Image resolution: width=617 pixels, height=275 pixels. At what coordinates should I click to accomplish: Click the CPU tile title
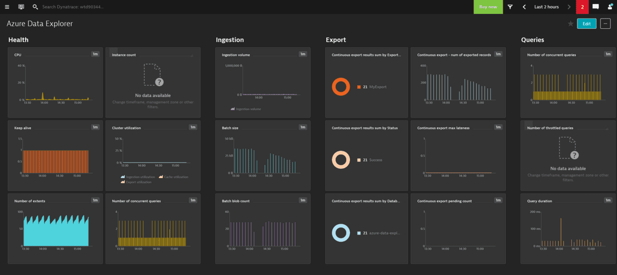pyautogui.click(x=17, y=55)
